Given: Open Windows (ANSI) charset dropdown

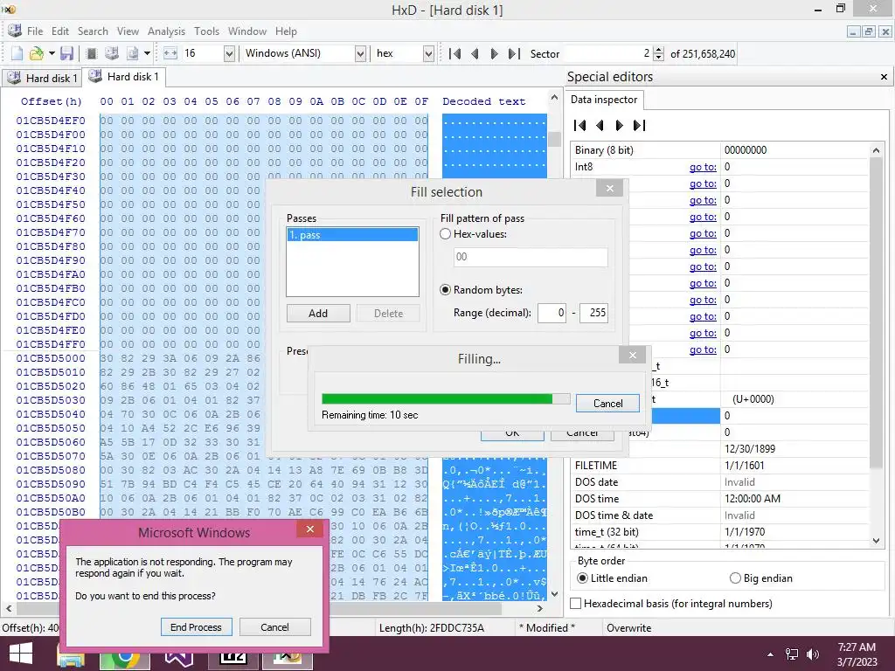Looking at the screenshot, I should [360, 53].
